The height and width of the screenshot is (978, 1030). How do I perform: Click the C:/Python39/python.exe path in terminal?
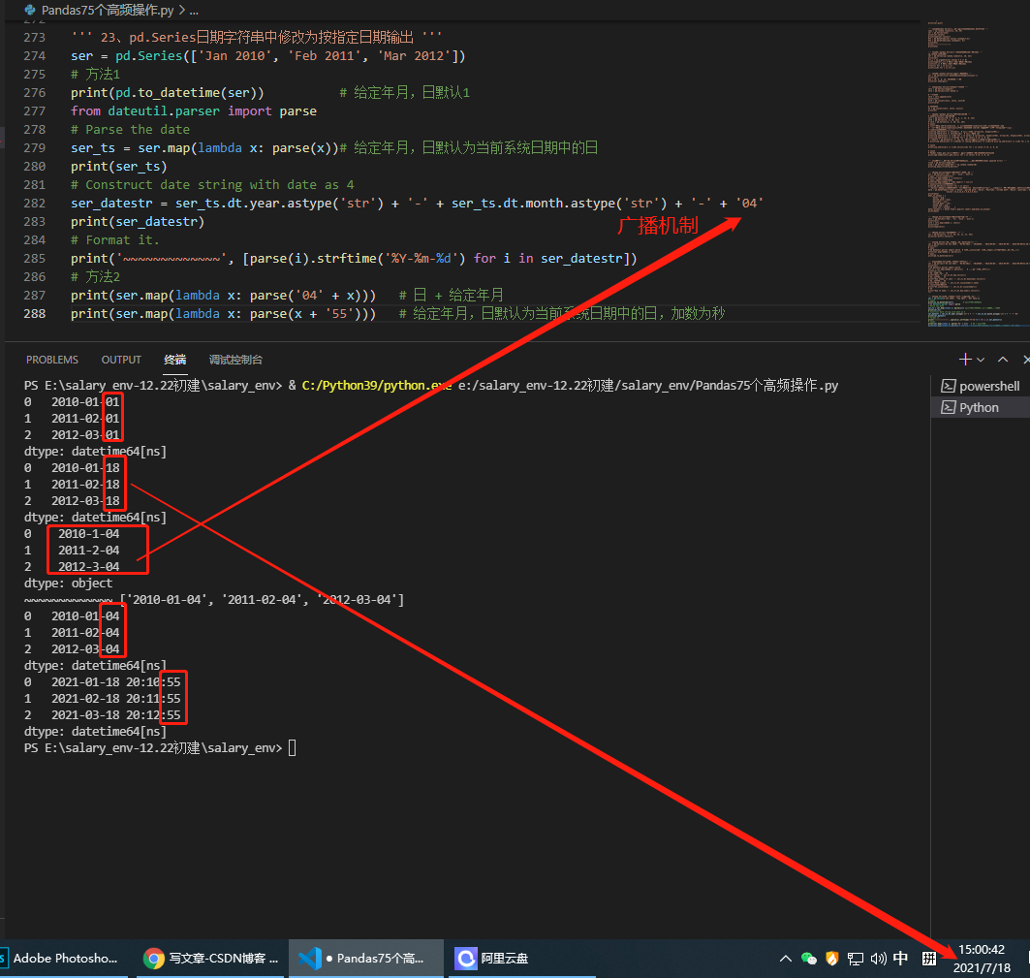376,385
